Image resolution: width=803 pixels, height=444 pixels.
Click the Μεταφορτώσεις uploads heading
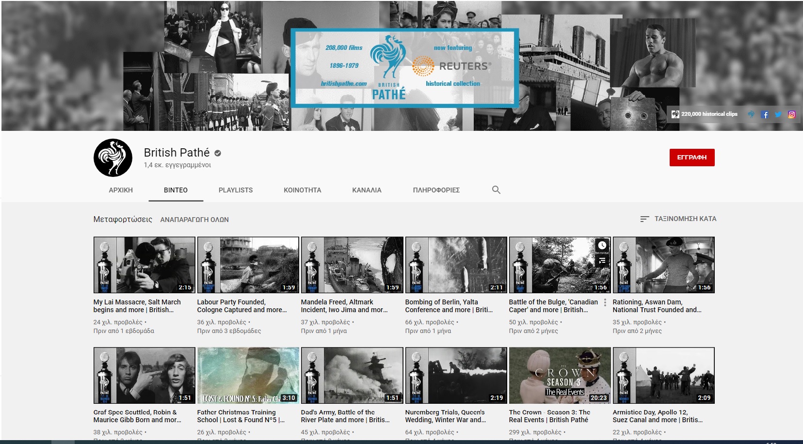tap(123, 219)
